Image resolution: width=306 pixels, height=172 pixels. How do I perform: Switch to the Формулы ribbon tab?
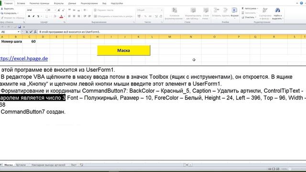point(58,3)
